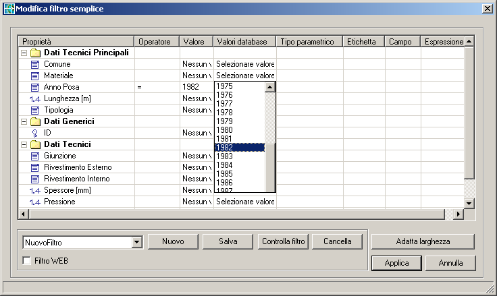Click the Materiale property row icon
The height and width of the screenshot is (296, 497).
click(36, 76)
